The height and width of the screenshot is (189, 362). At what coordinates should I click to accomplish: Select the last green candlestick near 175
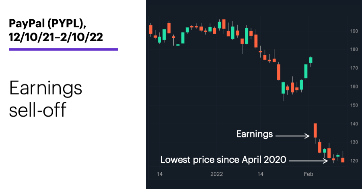(311, 60)
